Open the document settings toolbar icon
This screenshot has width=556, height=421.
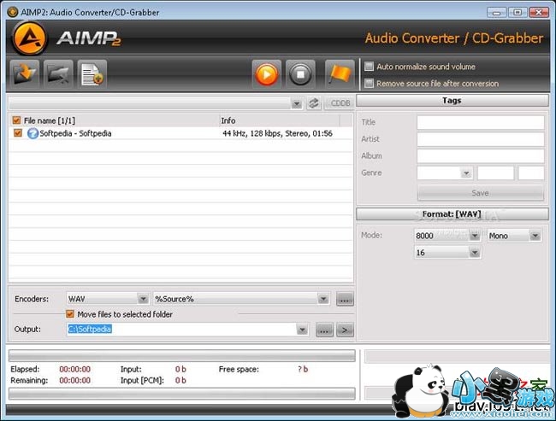pyautogui.click(x=92, y=75)
